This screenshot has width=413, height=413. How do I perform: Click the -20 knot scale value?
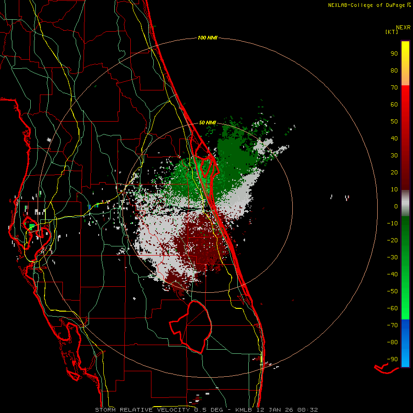(x=392, y=240)
